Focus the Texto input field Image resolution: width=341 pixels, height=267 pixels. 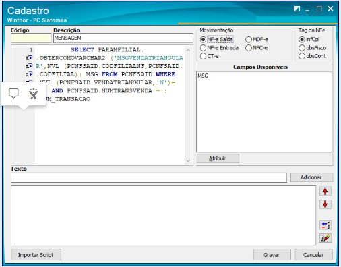tap(149, 177)
